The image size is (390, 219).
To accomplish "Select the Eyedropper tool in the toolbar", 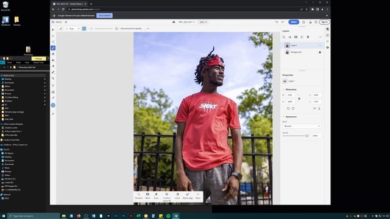I will (x=53, y=98).
